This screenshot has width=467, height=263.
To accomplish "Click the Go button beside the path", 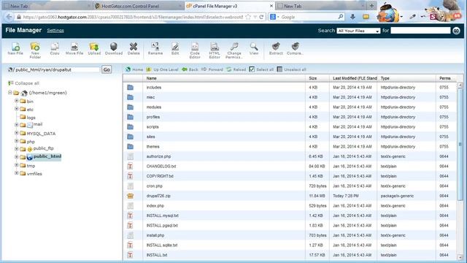I will pyautogui.click(x=107, y=69).
